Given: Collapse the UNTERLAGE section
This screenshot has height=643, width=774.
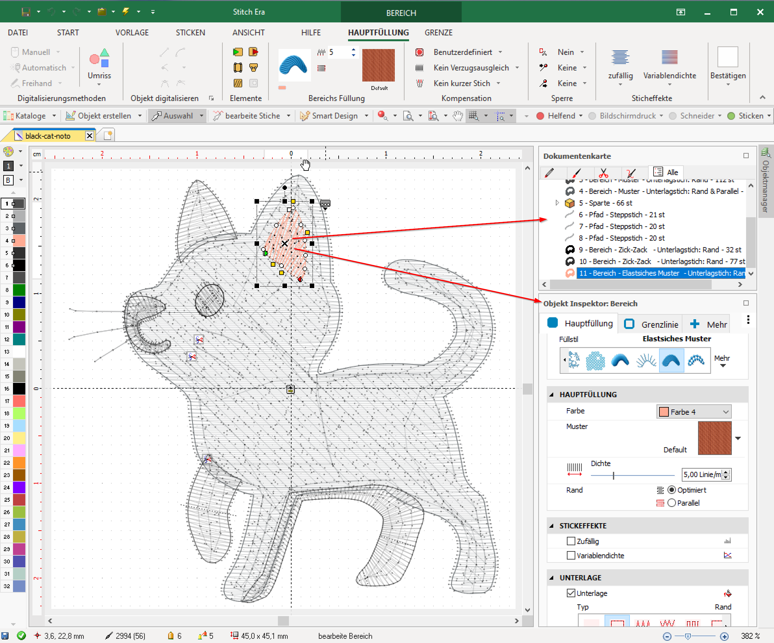Looking at the screenshot, I should 552,578.
